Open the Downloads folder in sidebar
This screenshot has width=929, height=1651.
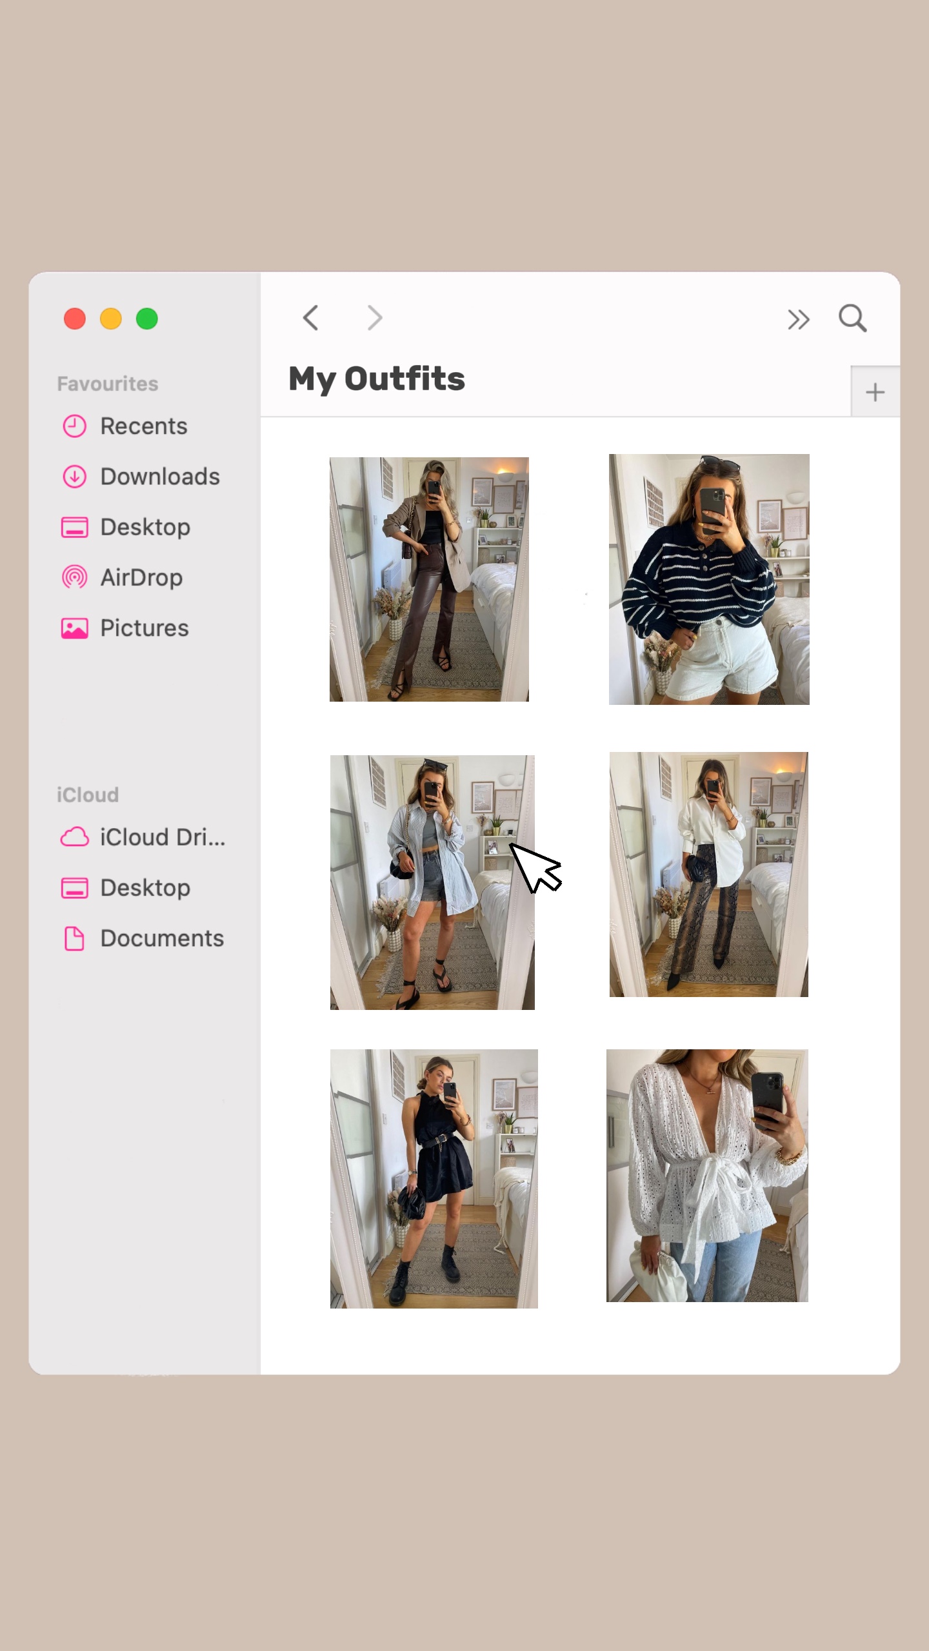159,477
